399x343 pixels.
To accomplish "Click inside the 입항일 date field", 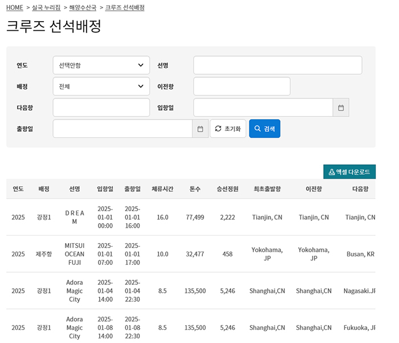I will pos(263,107).
